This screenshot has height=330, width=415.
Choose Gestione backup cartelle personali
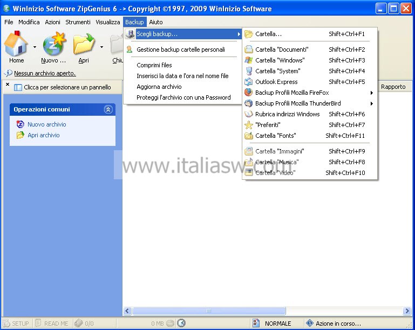coord(183,50)
